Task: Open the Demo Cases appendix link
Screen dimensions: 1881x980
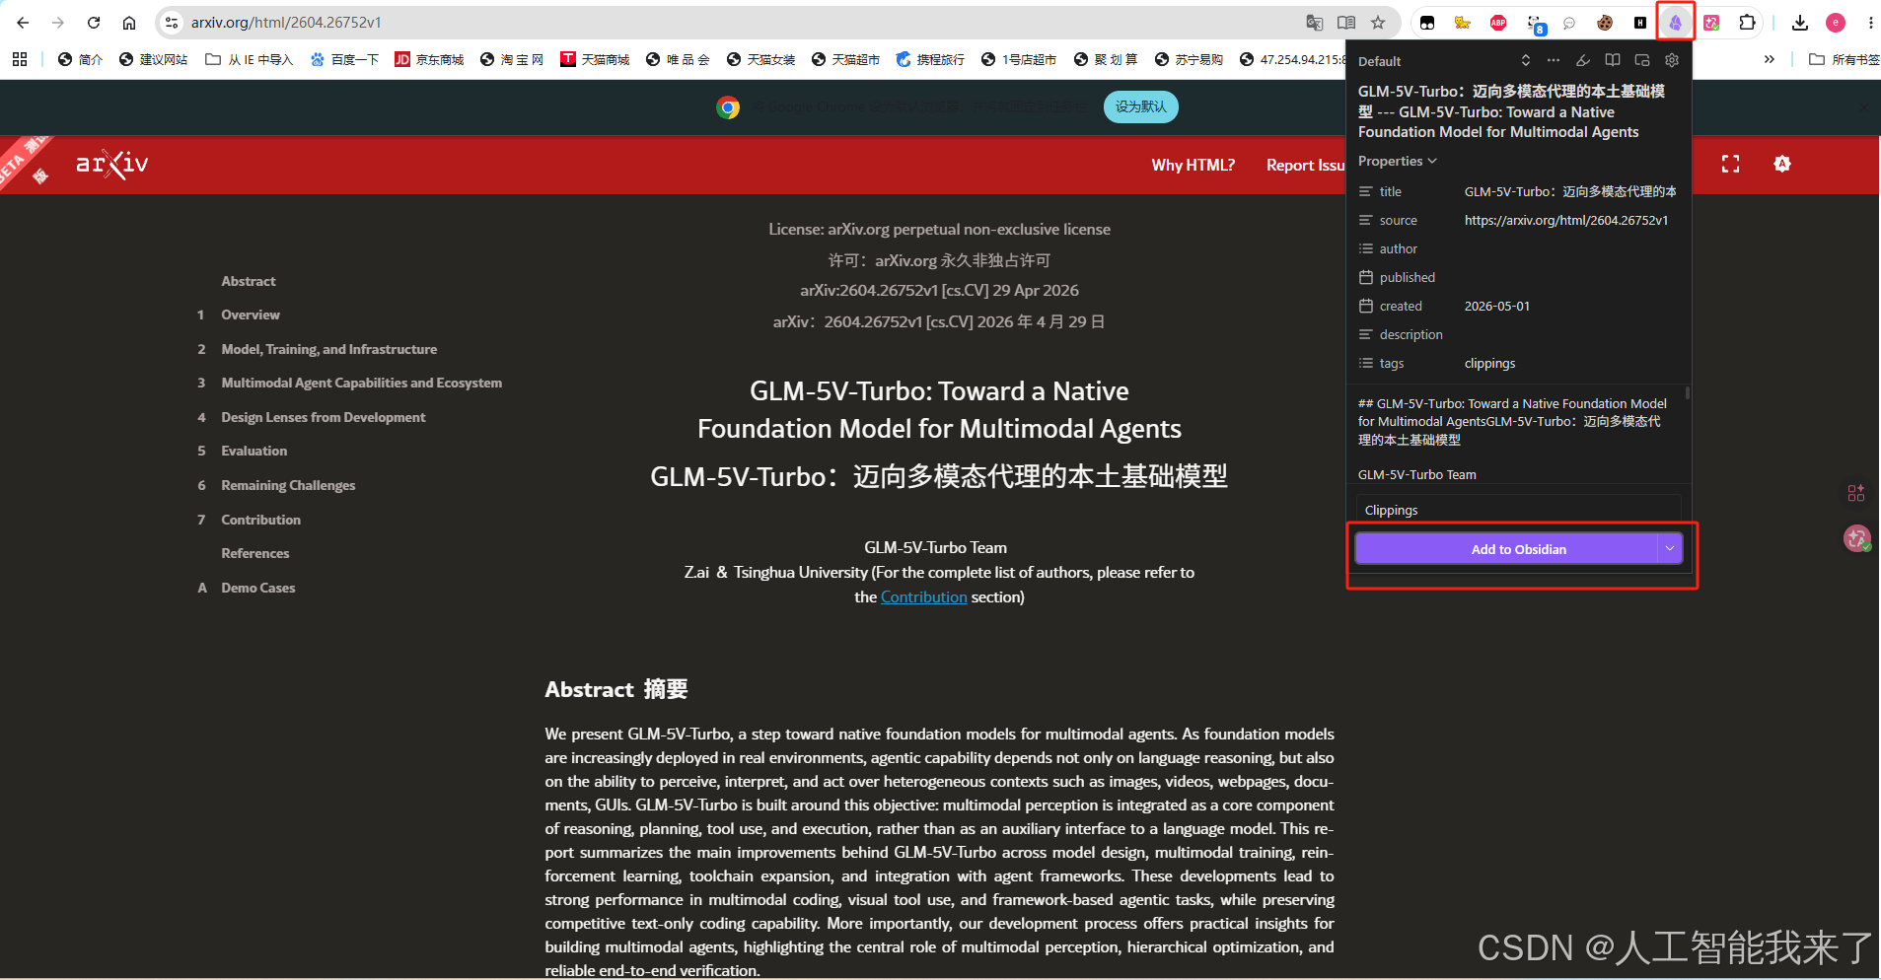Action: [x=258, y=588]
